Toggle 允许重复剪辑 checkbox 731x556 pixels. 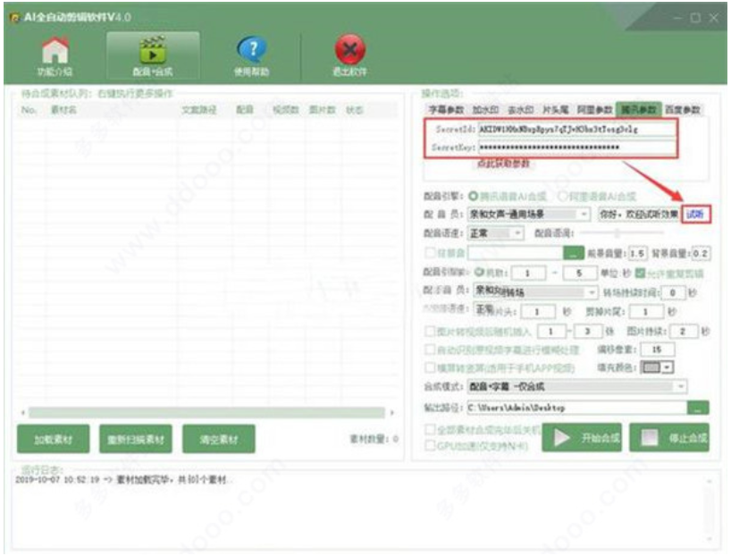tap(641, 273)
